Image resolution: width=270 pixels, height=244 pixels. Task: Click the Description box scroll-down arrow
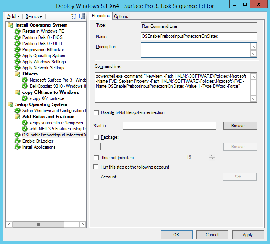pos(253,53)
